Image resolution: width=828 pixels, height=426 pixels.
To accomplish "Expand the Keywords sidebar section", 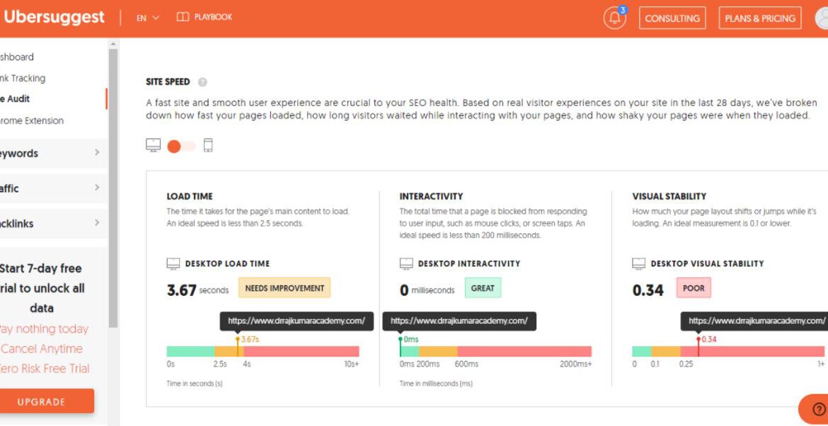I will tap(50, 154).
